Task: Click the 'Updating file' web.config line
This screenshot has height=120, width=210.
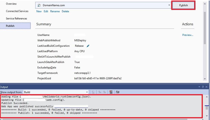Action: (33, 100)
